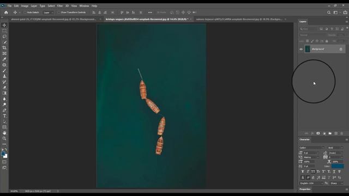The image size is (349, 196).
Task: Toggle Faux Italic in Character panel
Action: click(308, 171)
